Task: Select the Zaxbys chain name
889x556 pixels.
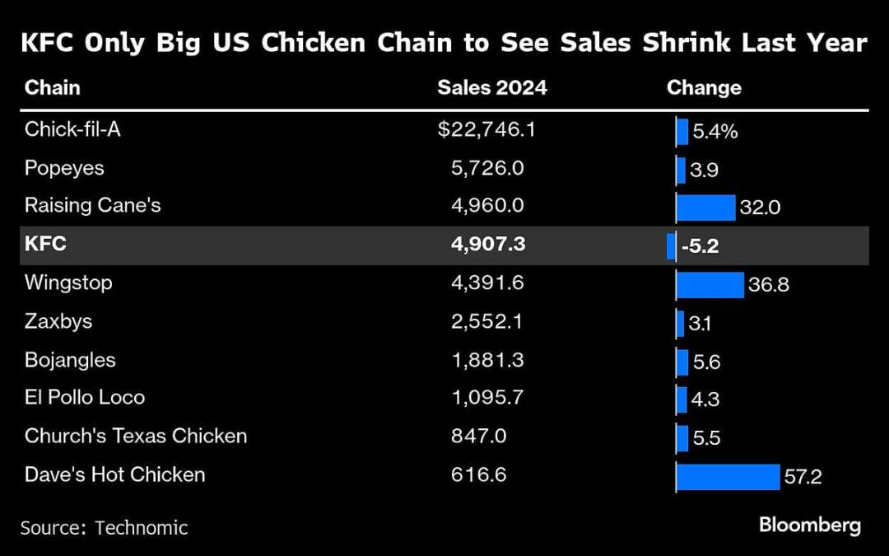Action: 58,321
